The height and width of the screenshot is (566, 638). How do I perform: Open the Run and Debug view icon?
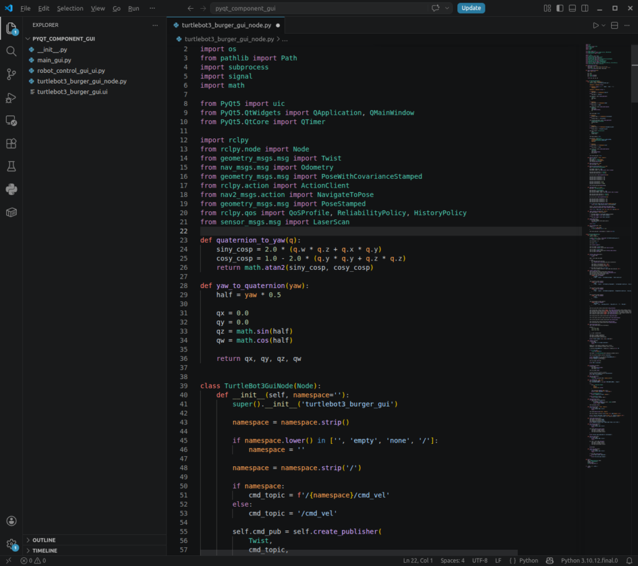[11, 98]
